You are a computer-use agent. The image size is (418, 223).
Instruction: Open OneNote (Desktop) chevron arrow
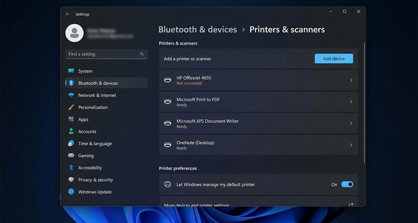pyautogui.click(x=351, y=145)
